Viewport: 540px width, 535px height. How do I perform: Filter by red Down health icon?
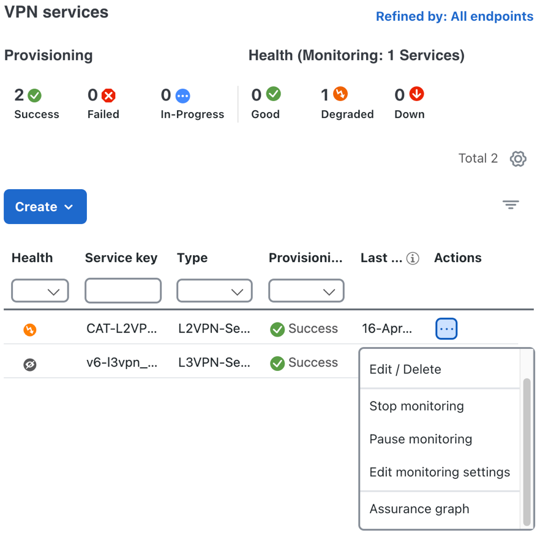coord(417,94)
